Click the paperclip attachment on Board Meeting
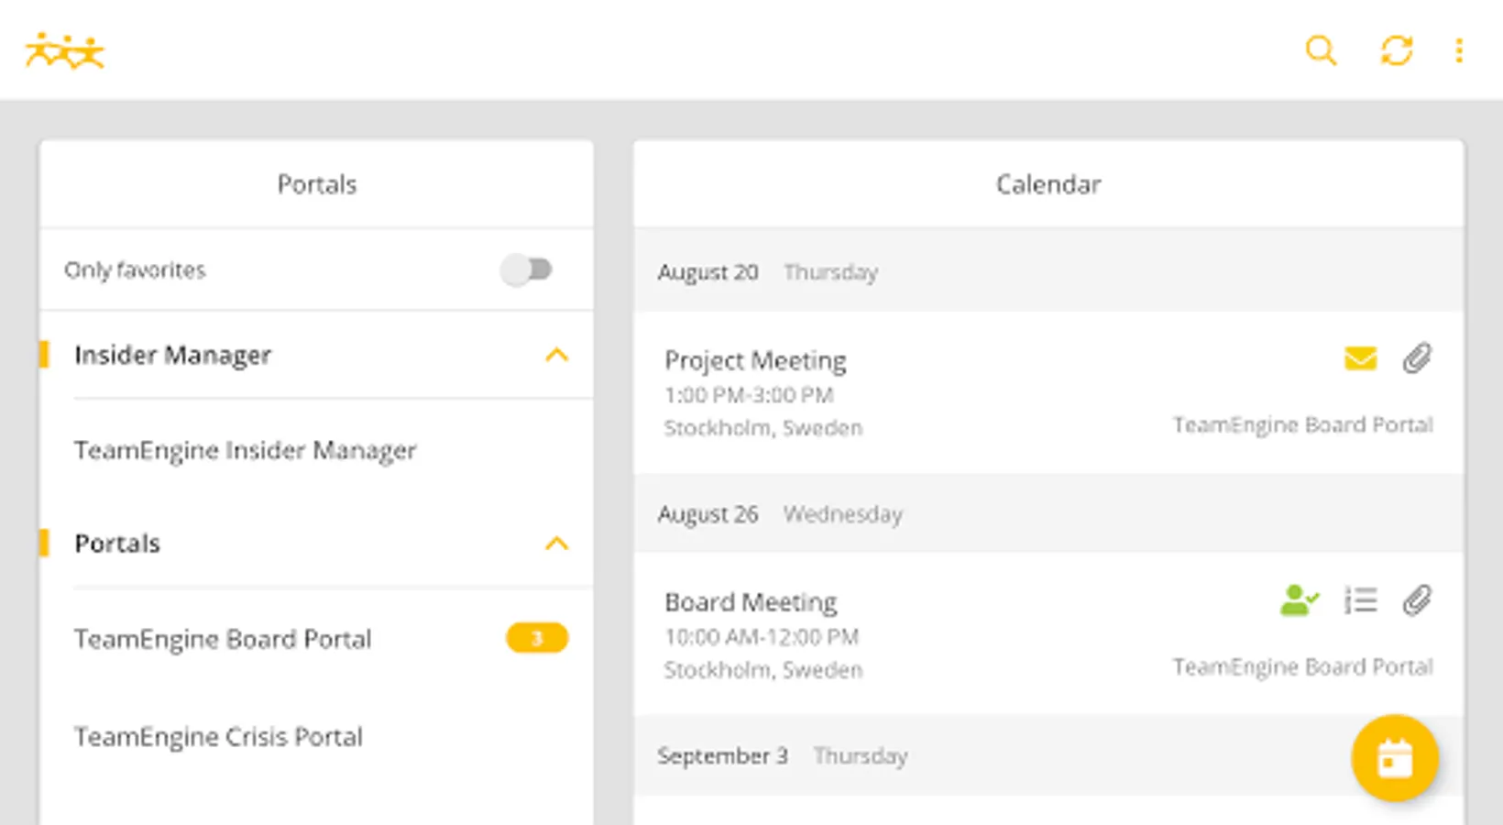 [x=1417, y=600]
